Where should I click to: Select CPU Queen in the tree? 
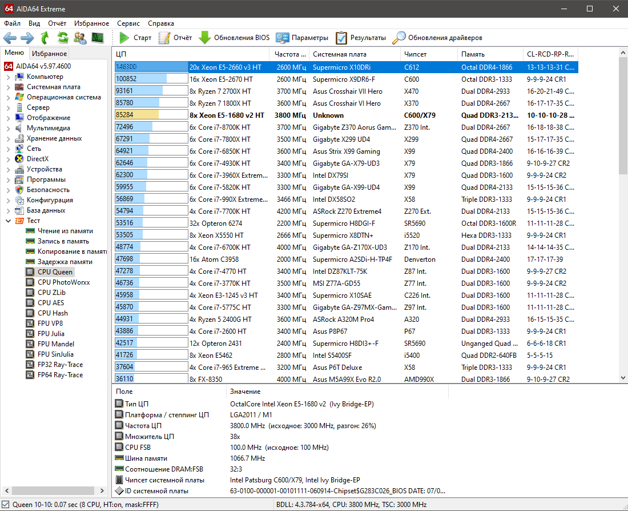coord(55,272)
